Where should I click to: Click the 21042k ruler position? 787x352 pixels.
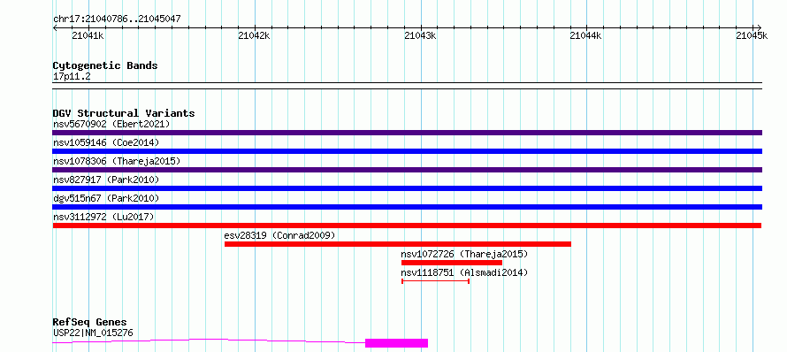[x=254, y=35]
